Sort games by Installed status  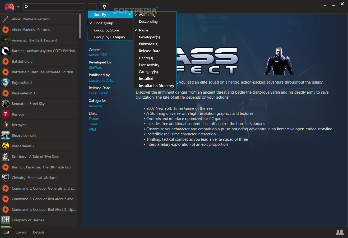coord(155,79)
